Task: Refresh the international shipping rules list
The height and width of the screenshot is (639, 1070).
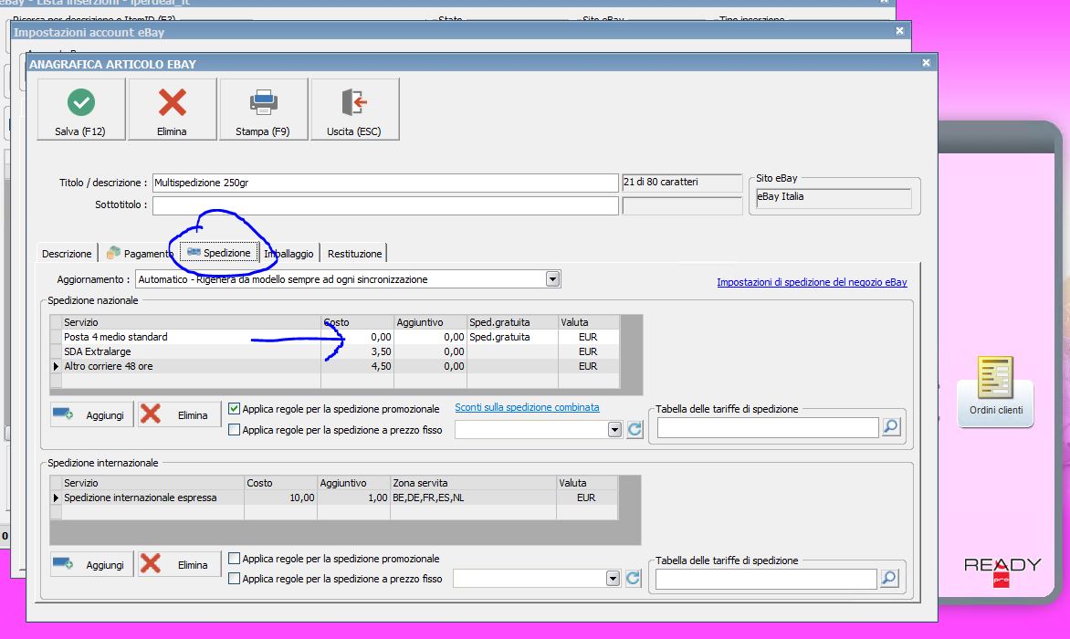Action: point(634,579)
